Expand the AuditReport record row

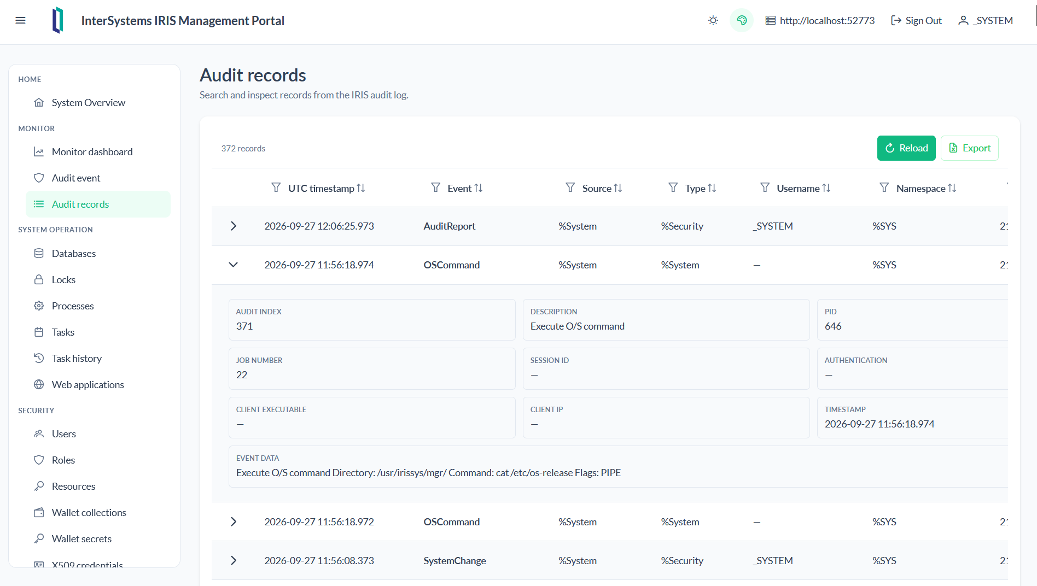pyautogui.click(x=234, y=226)
